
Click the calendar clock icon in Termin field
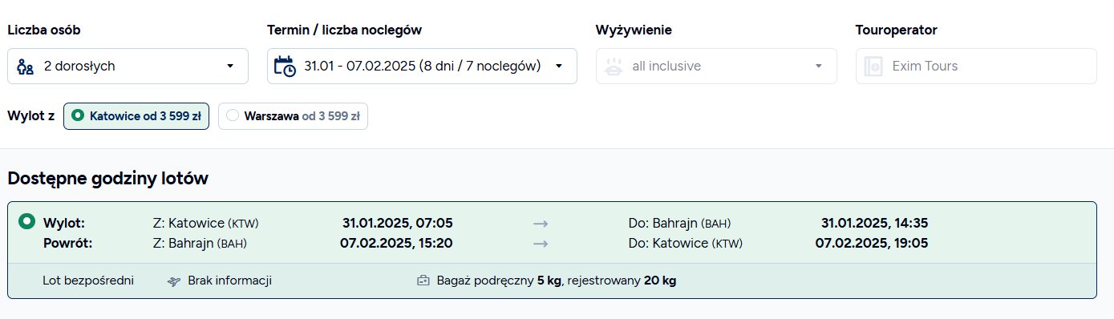(x=285, y=66)
